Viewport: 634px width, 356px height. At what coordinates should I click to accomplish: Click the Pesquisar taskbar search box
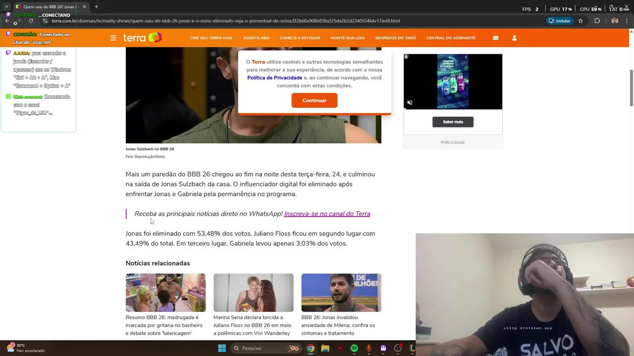tap(266, 348)
